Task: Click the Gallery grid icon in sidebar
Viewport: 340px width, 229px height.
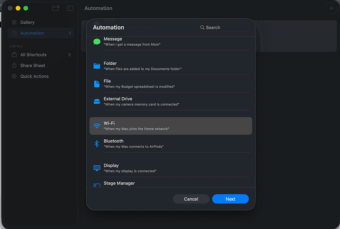Action: click(14, 22)
